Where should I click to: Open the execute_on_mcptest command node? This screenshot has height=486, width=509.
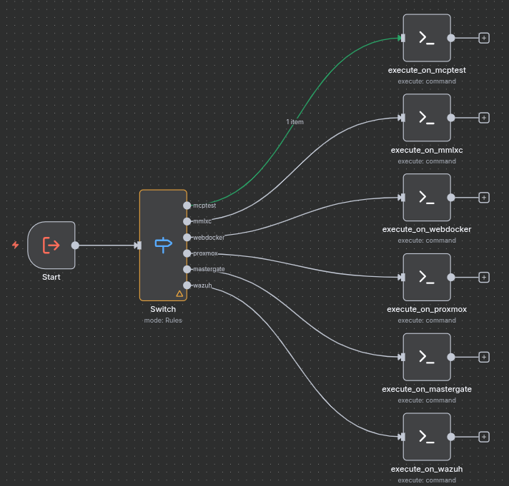(427, 39)
